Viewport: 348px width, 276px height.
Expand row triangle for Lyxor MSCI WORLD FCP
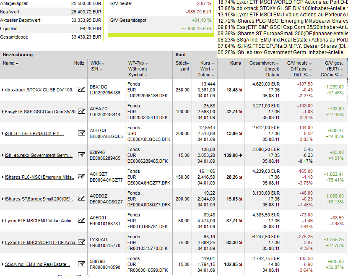click(3, 242)
